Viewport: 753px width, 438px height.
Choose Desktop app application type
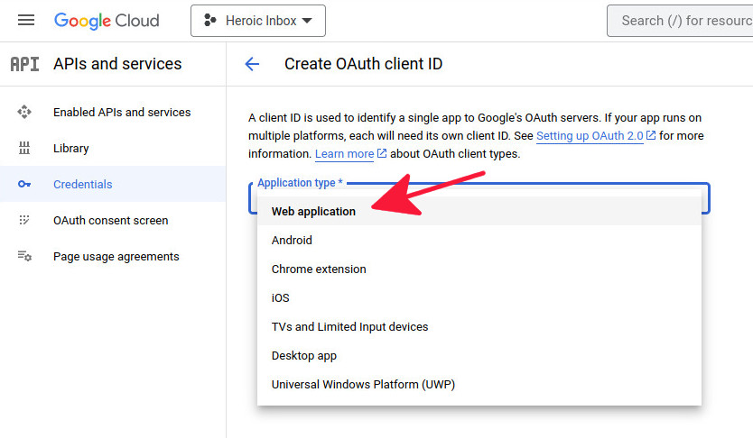[x=479, y=356]
